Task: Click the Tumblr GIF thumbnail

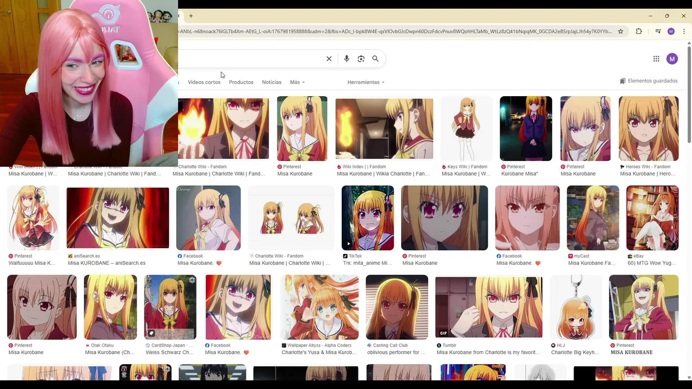Action: [489, 307]
